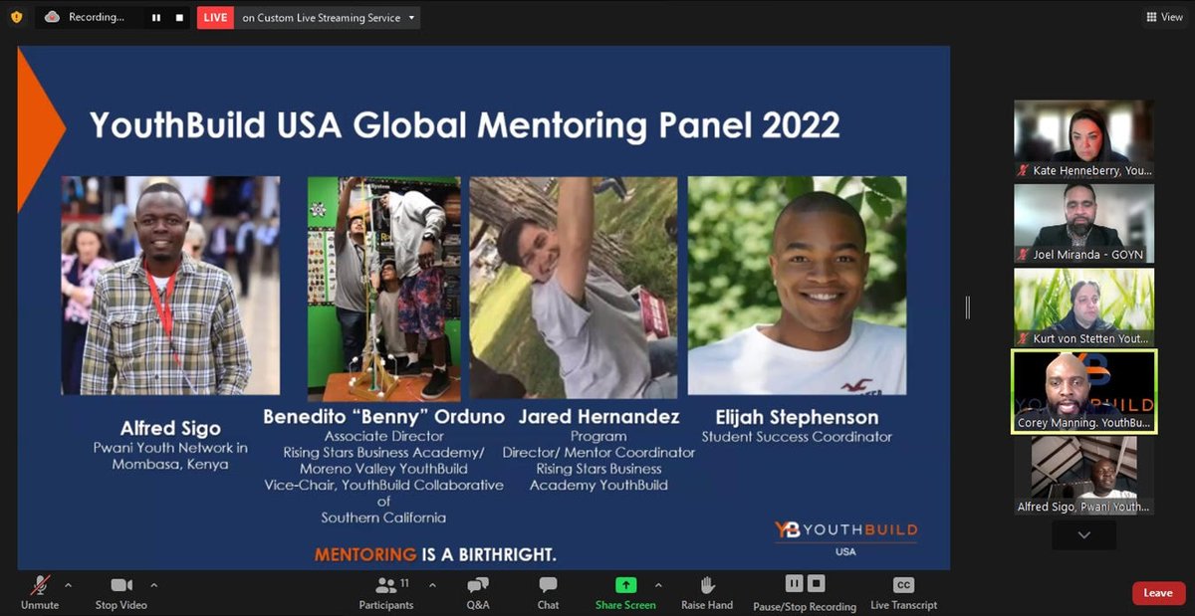The height and width of the screenshot is (616, 1195).
Task: Select Kurt von Stetten video thumbnail
Action: pos(1083,307)
